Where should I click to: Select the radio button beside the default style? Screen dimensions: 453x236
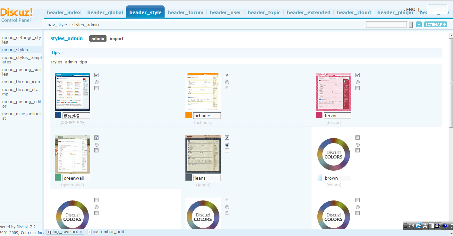coord(97,82)
